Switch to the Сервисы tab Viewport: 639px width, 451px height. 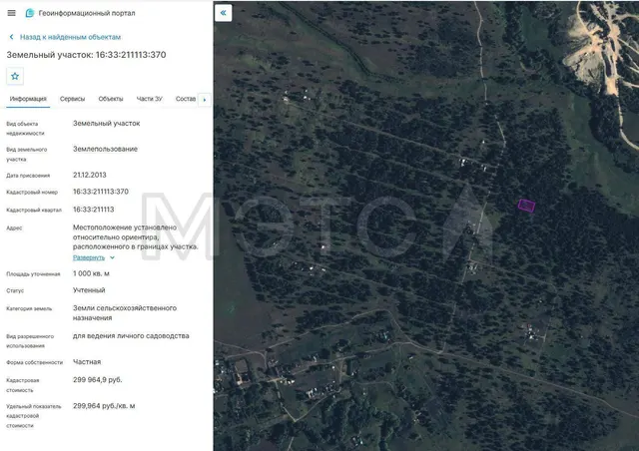pos(72,99)
